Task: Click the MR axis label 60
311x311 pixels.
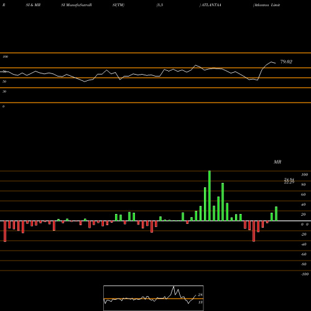Action: click(304, 195)
